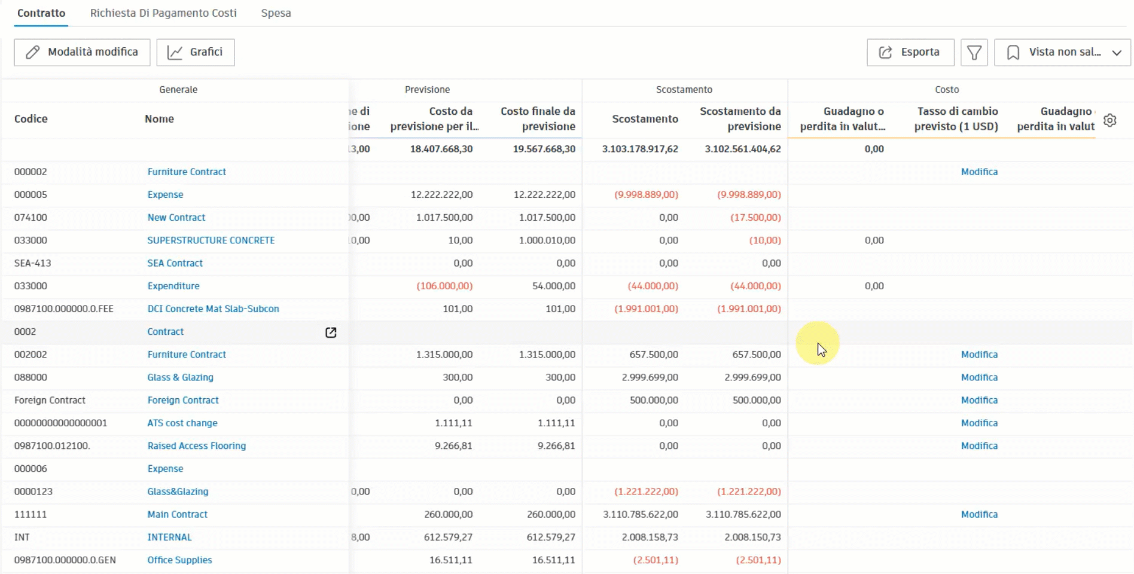Screen dimensions: 1134x574
Task: Open Contract 0002 via its external link icon
Action: click(x=330, y=333)
